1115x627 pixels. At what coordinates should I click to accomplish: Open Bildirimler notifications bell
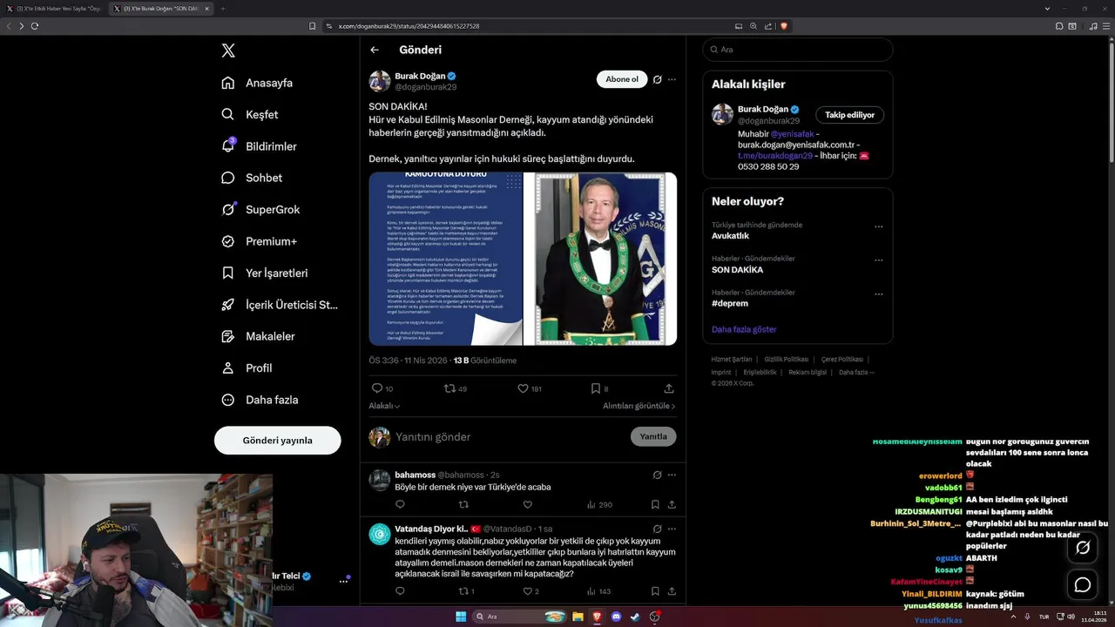[x=260, y=146]
